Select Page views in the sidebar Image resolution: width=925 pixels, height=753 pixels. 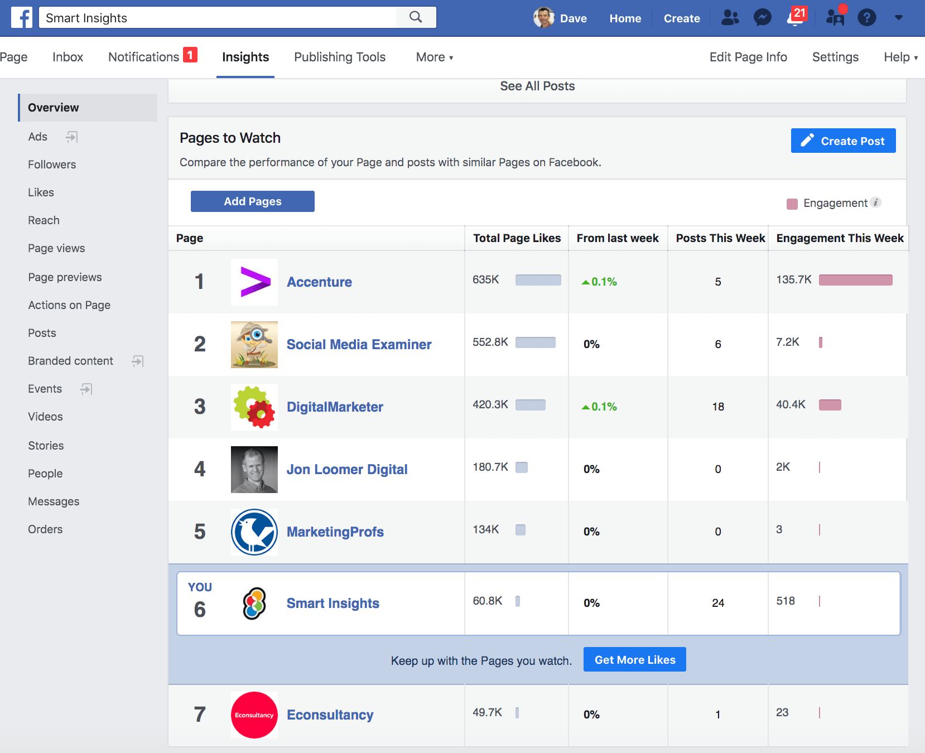click(56, 248)
